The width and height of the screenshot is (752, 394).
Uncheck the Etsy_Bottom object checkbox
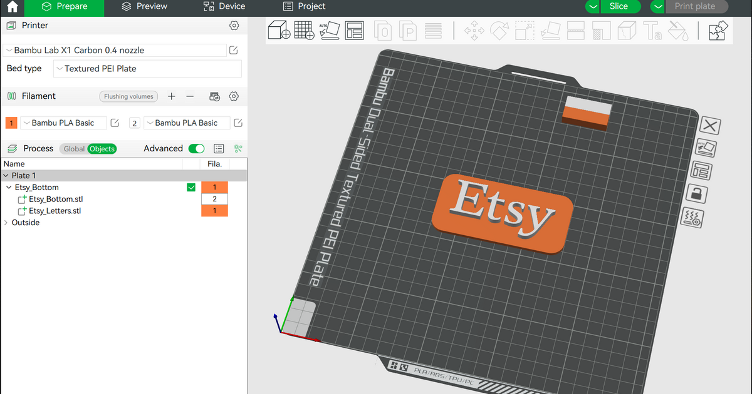pyautogui.click(x=191, y=187)
